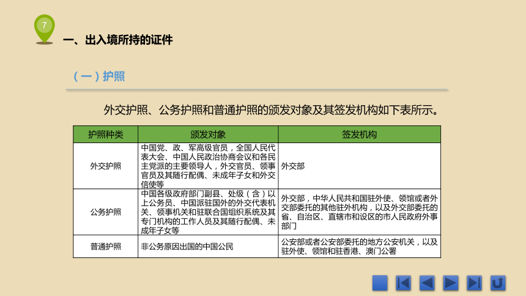
Task: Click the green location pin numbered 7
Action: point(44,29)
